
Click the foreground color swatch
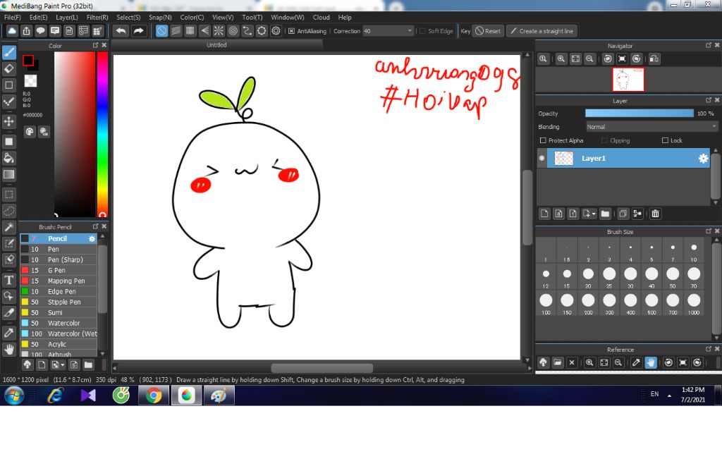pyautogui.click(x=28, y=61)
